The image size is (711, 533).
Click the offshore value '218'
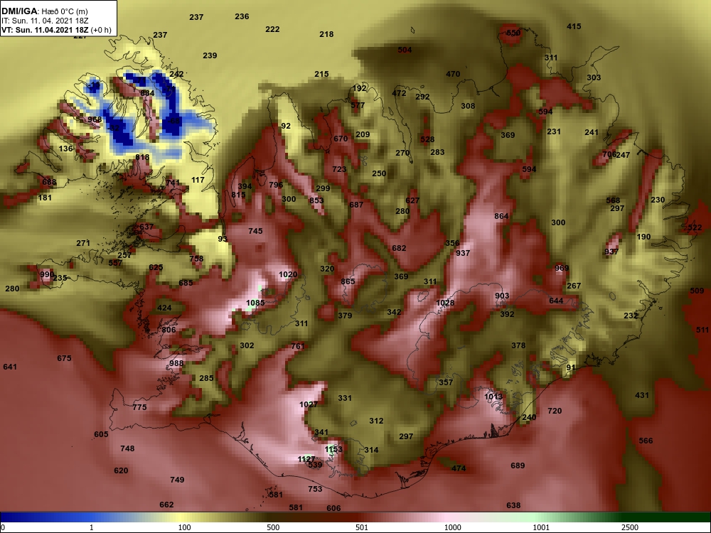(326, 34)
